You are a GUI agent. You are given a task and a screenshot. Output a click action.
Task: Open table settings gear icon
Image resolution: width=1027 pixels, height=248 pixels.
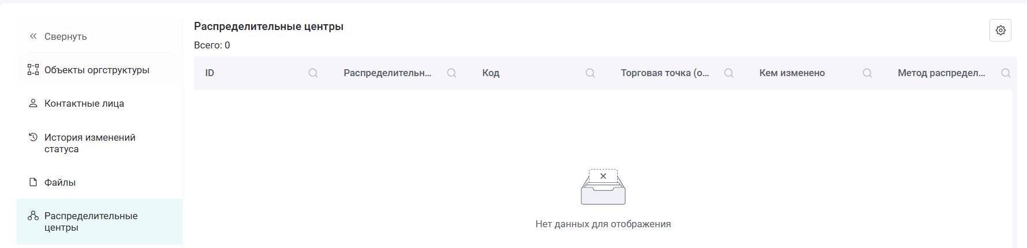1000,30
